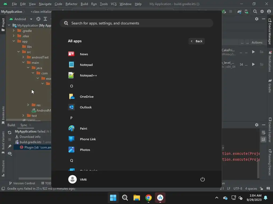Open Device Manager panel settings gear

point(257,19)
